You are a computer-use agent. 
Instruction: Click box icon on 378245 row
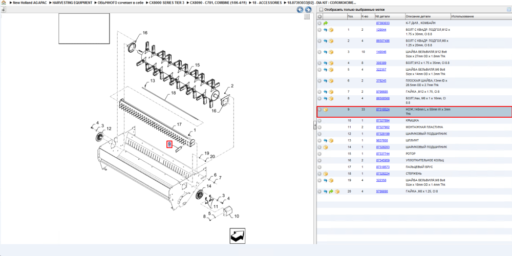pyautogui.click(x=331, y=81)
